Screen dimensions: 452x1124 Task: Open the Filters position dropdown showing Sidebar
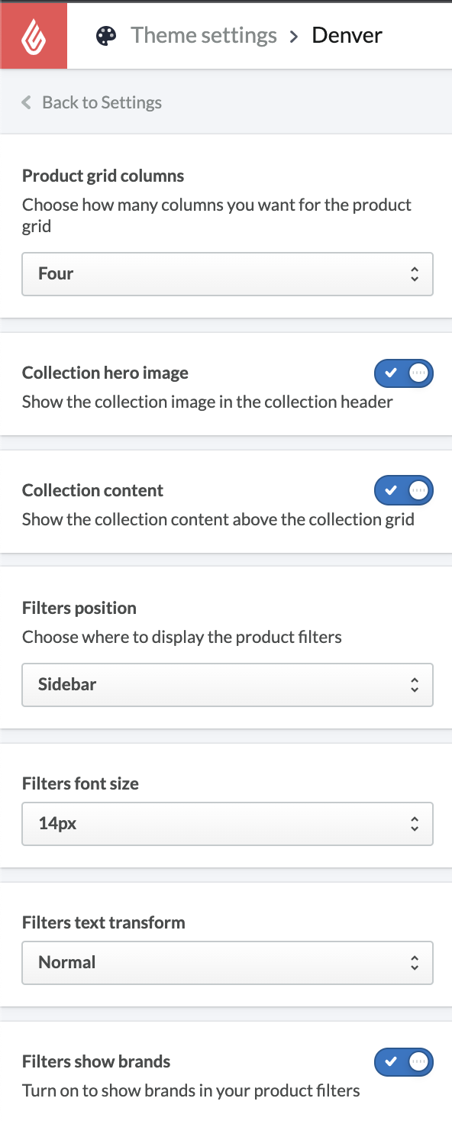pyautogui.click(x=228, y=685)
